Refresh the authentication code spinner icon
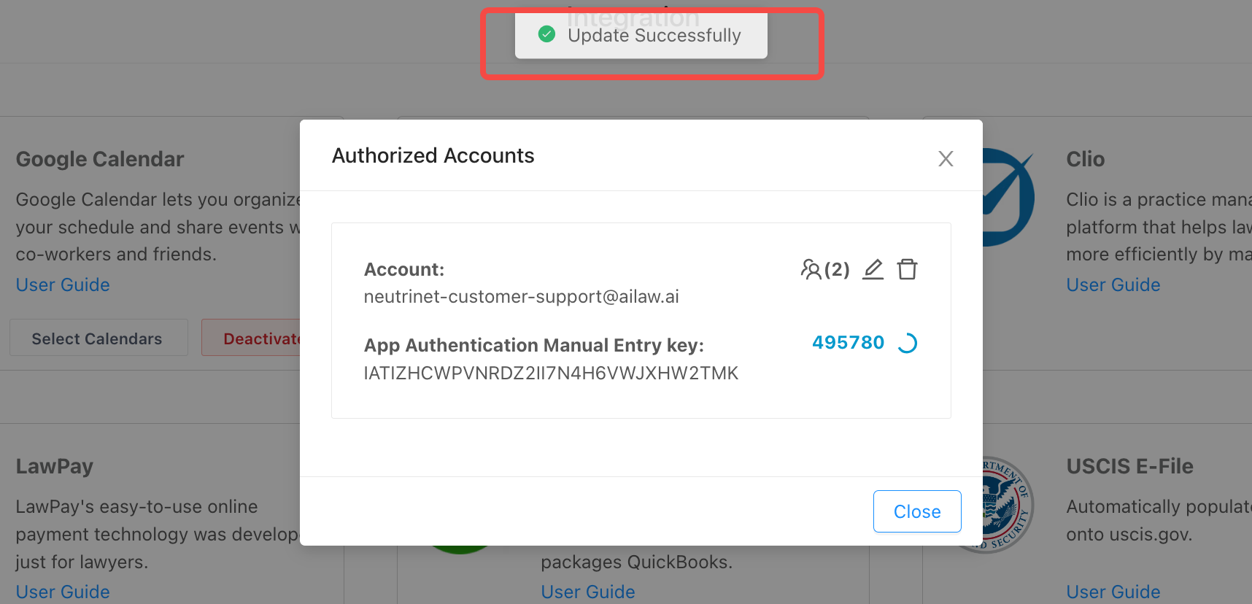The width and height of the screenshot is (1252, 604). click(x=907, y=343)
